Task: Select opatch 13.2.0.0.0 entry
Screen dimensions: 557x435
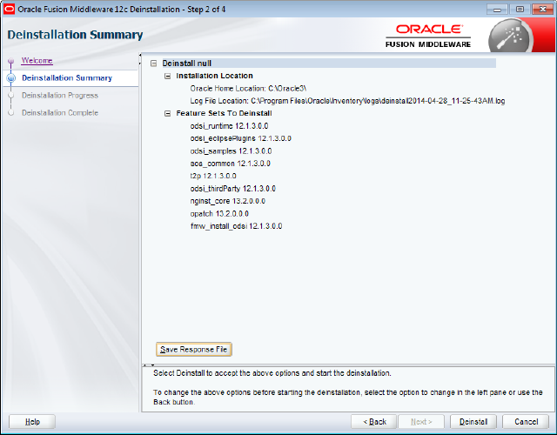Action: pyautogui.click(x=219, y=214)
